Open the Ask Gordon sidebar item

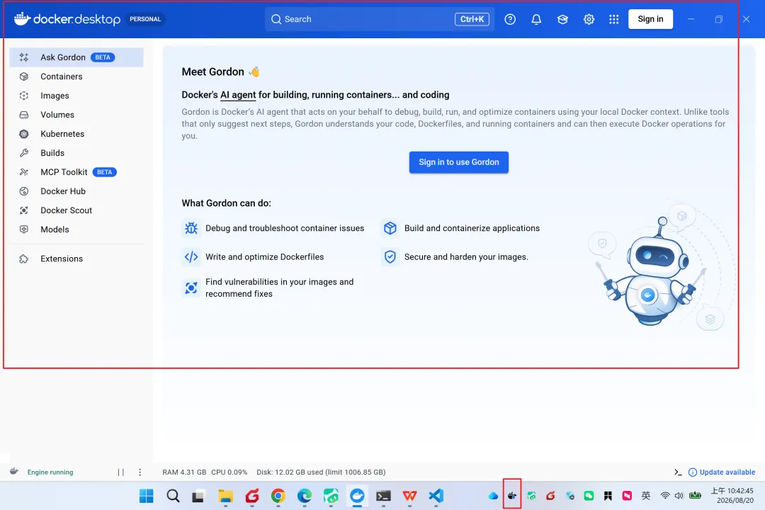76,57
